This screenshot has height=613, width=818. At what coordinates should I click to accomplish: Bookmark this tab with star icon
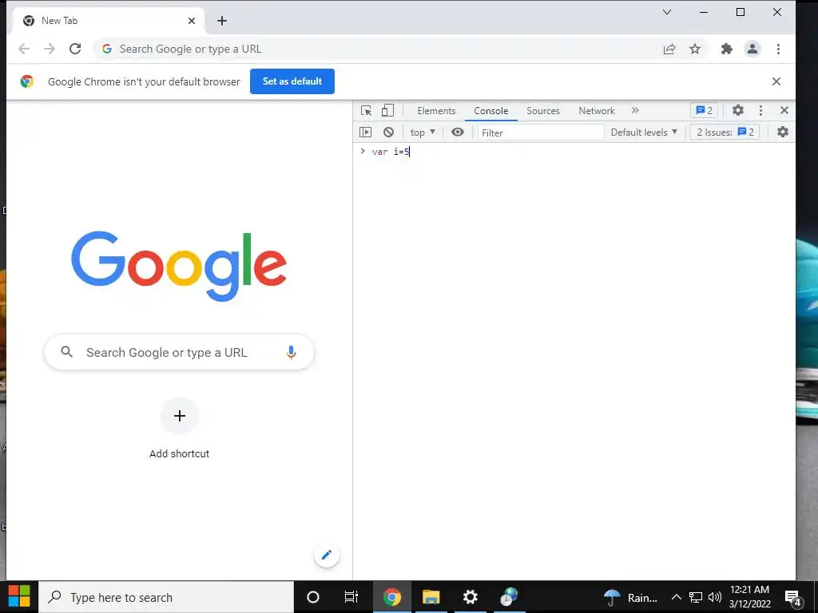click(x=695, y=49)
